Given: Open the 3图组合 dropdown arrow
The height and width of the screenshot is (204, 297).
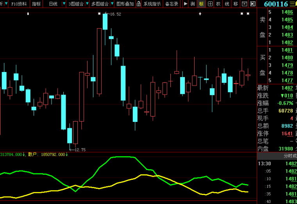Looking at the screenshot, I should tap(86, 4).
